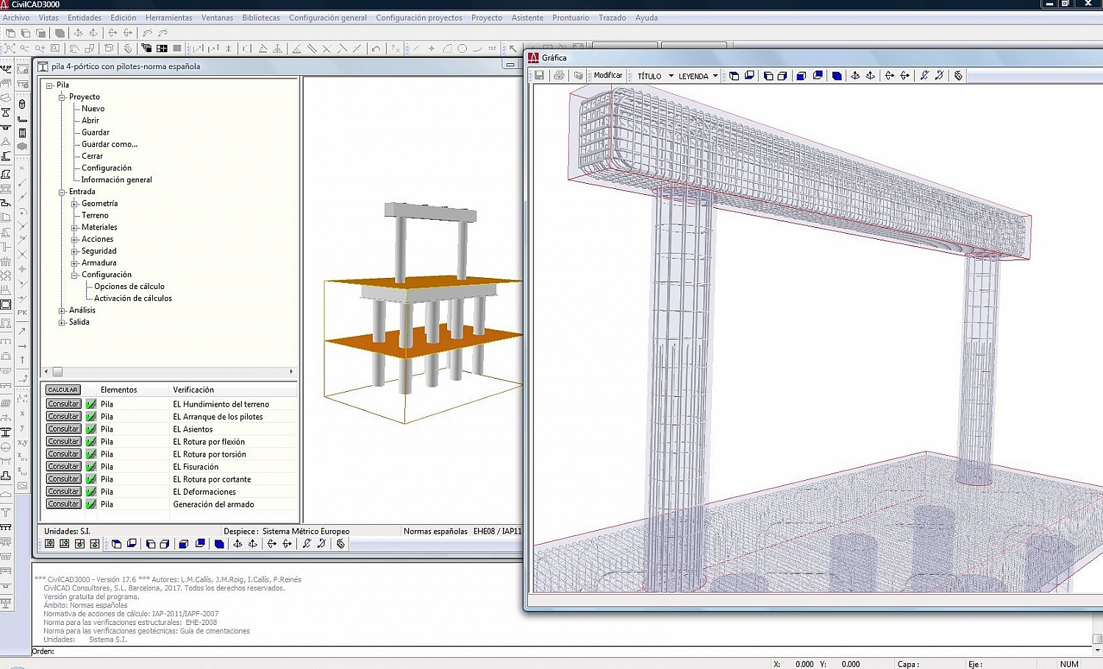Expand the Acciones tree node
The height and width of the screenshot is (669, 1103).
(74, 239)
